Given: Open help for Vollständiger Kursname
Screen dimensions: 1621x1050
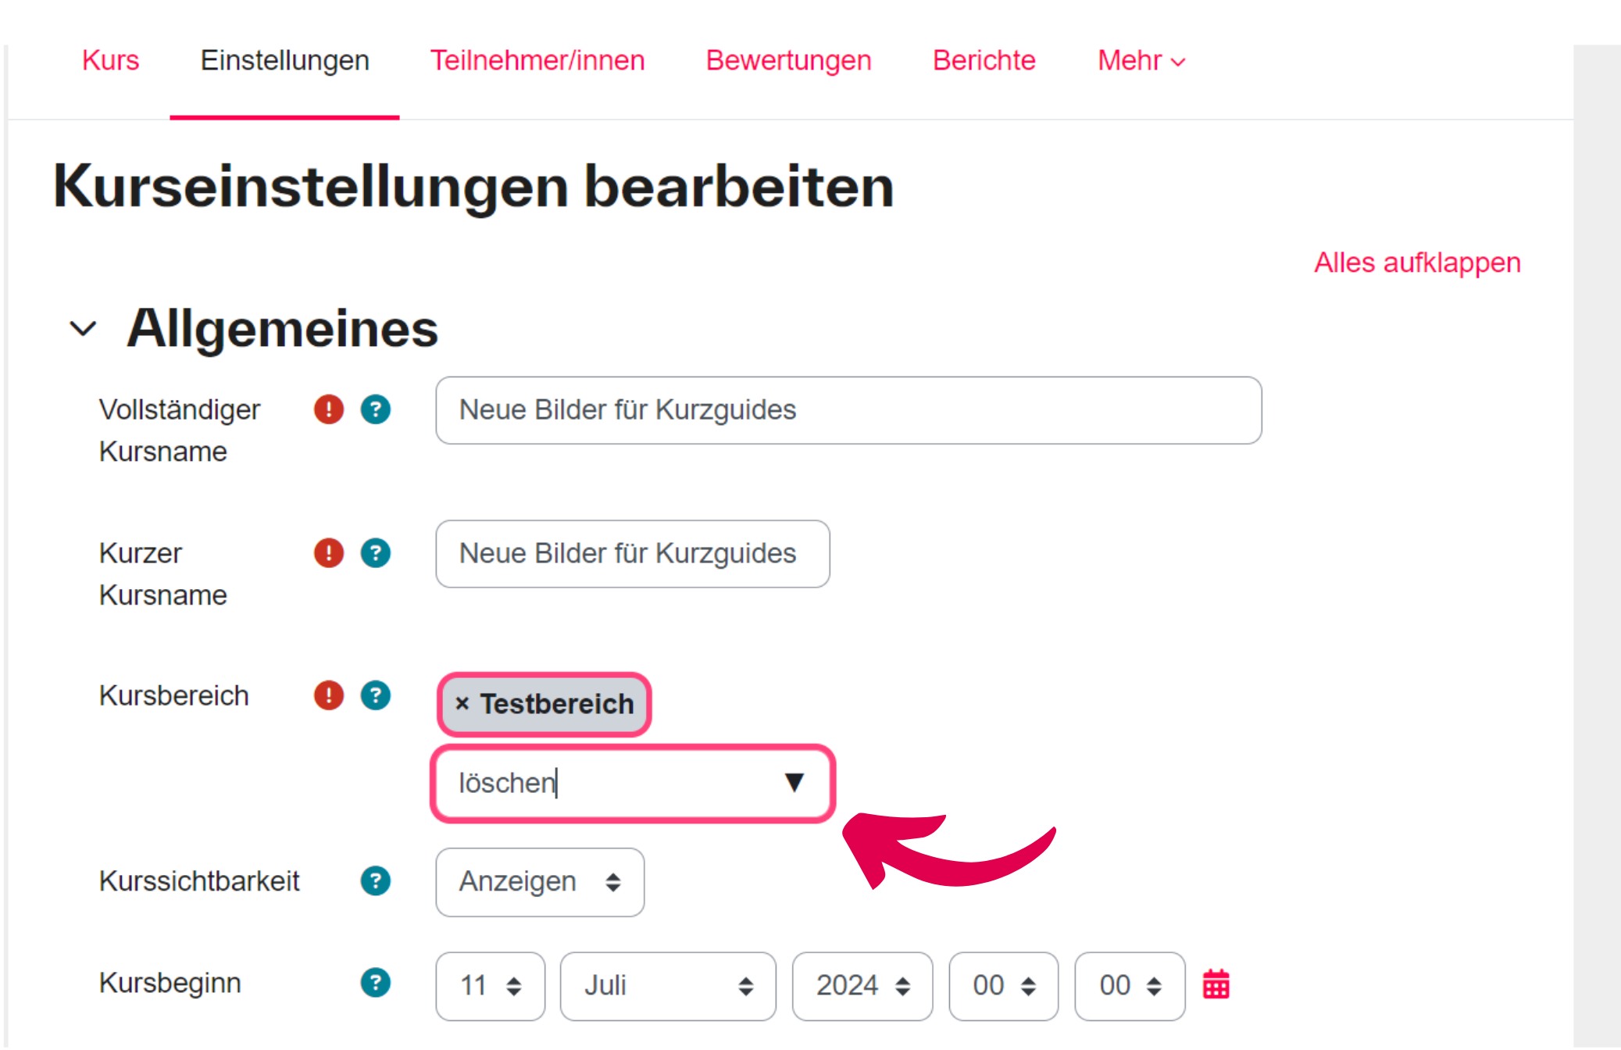Looking at the screenshot, I should click(376, 409).
